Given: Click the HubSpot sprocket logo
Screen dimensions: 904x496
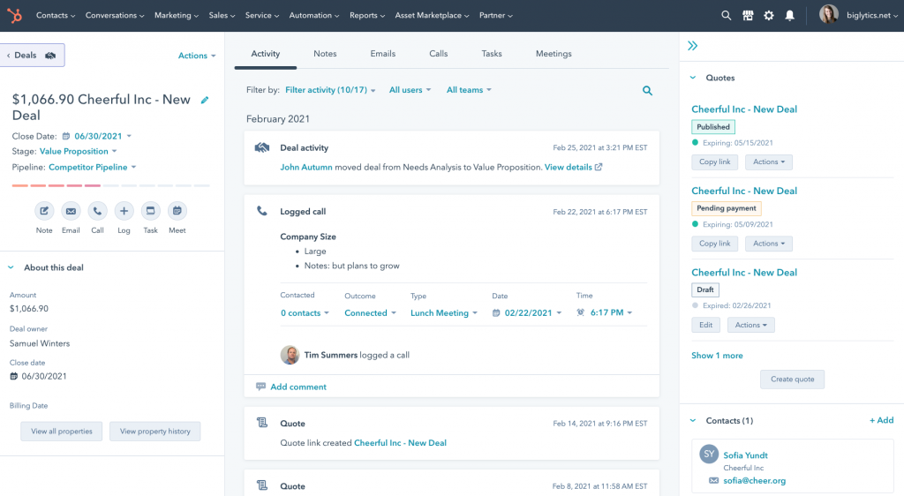Looking at the screenshot, I should point(14,16).
